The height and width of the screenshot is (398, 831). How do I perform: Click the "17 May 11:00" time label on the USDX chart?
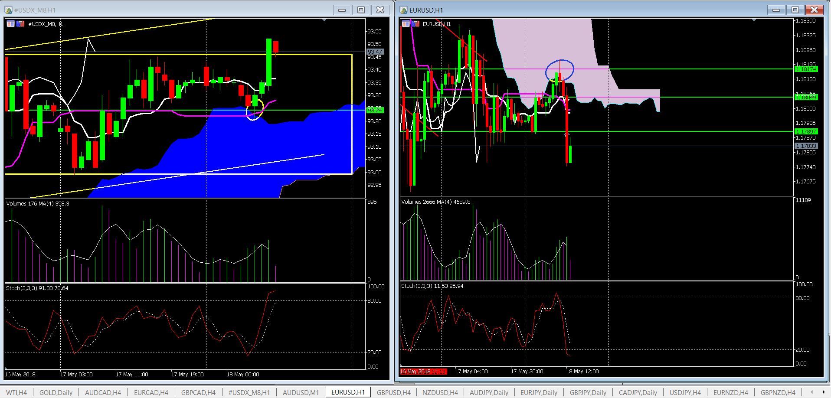tap(132, 375)
